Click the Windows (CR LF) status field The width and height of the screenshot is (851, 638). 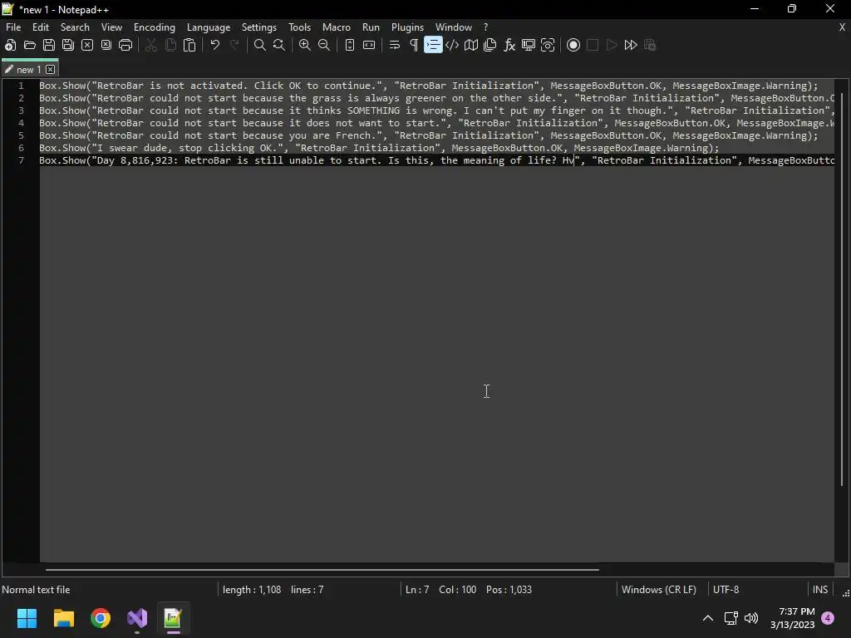click(x=659, y=590)
